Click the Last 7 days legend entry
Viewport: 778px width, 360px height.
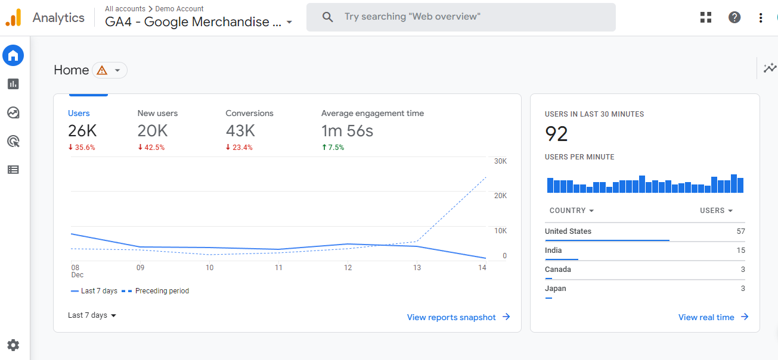(94, 291)
